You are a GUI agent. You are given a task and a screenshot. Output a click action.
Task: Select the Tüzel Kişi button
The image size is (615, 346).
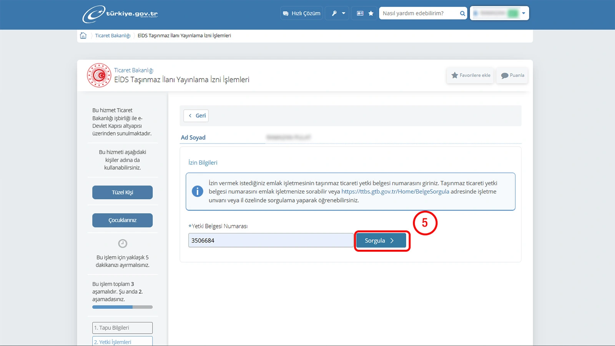pos(122,192)
